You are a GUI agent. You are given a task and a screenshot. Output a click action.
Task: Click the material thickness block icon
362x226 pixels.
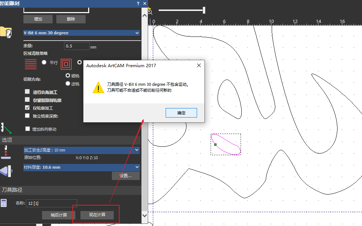click(6, 171)
